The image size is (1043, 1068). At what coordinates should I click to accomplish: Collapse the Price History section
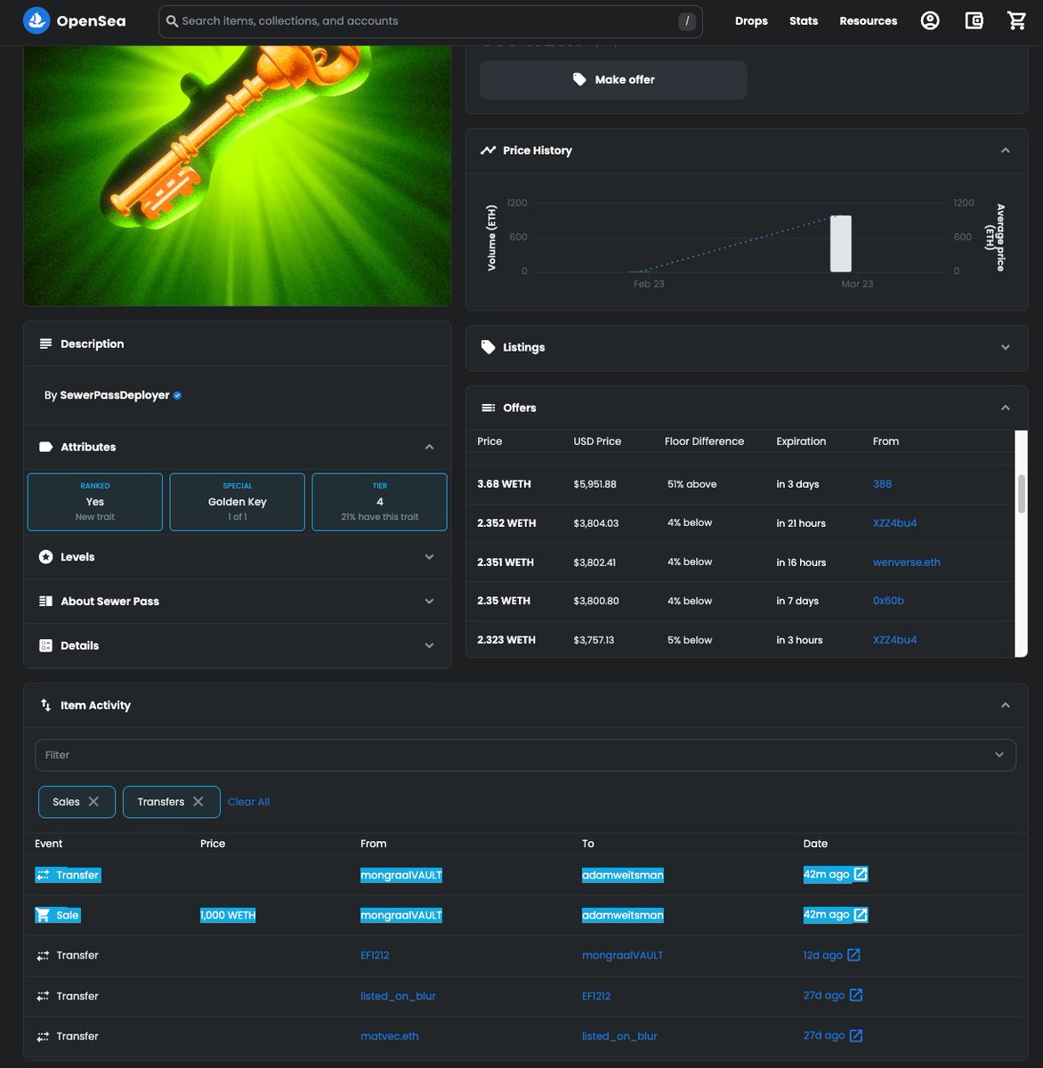tap(1006, 150)
